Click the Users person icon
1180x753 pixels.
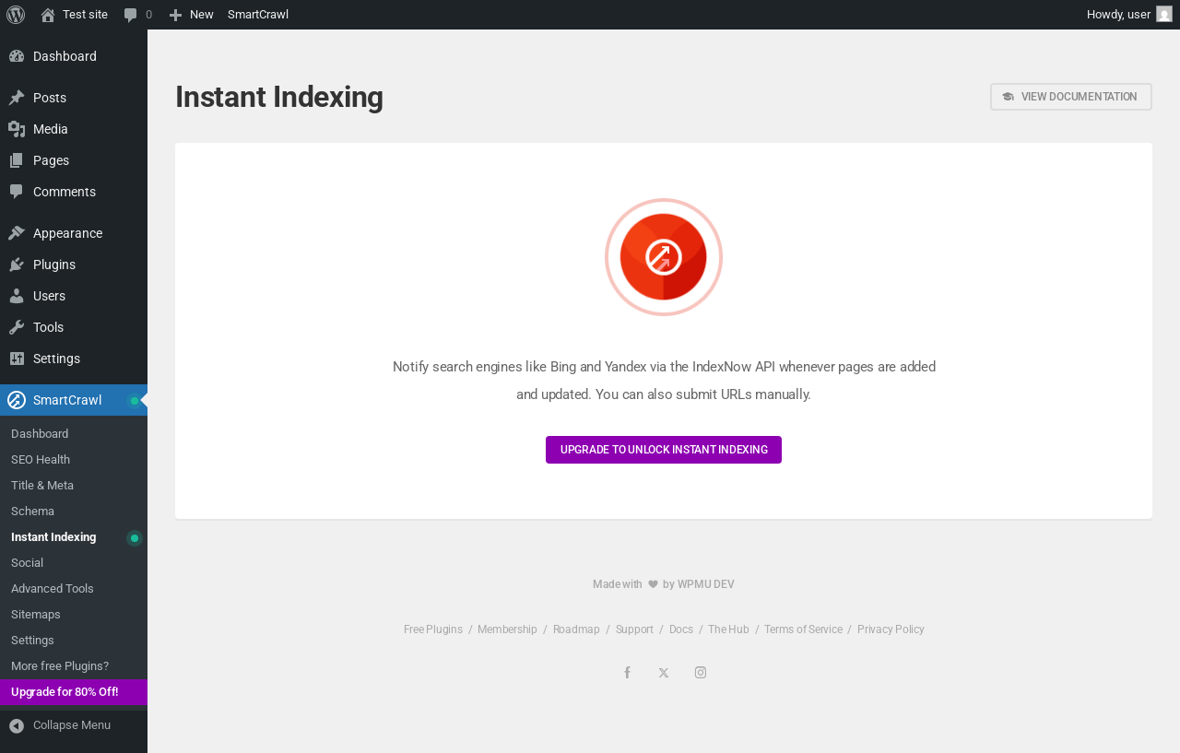click(17, 296)
